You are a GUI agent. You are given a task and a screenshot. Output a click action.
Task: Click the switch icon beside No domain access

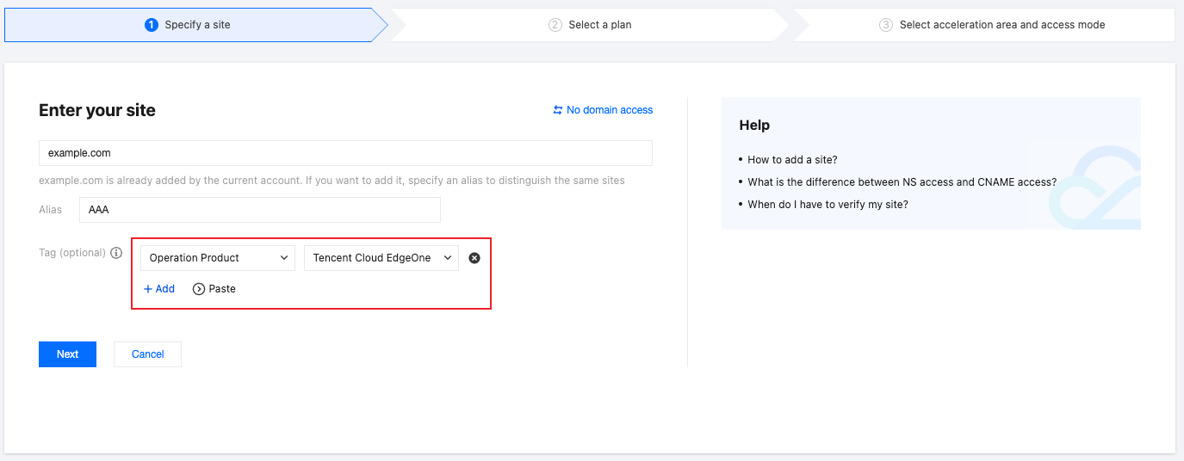[x=558, y=110]
